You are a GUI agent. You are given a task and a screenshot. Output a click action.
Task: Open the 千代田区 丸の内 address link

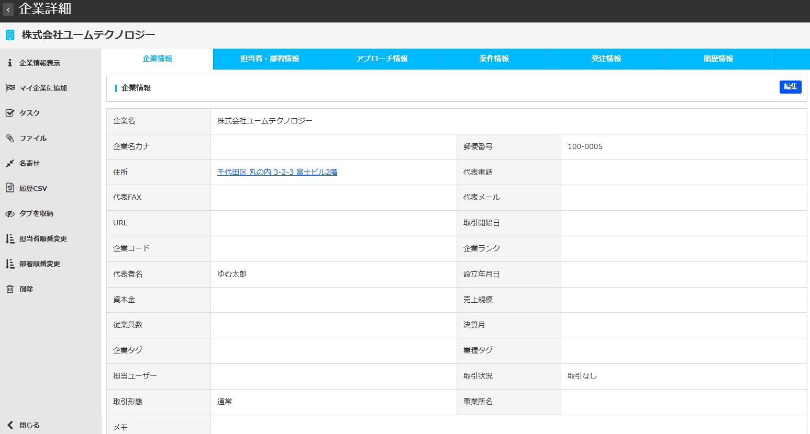point(277,172)
